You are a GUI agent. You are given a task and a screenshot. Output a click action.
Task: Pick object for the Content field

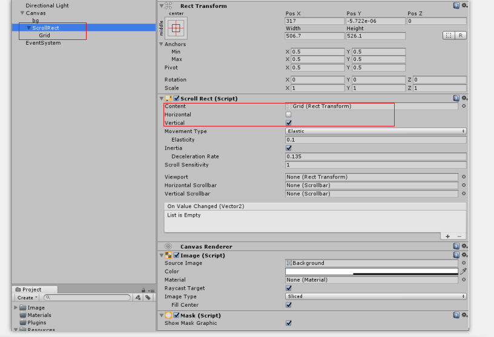point(464,106)
